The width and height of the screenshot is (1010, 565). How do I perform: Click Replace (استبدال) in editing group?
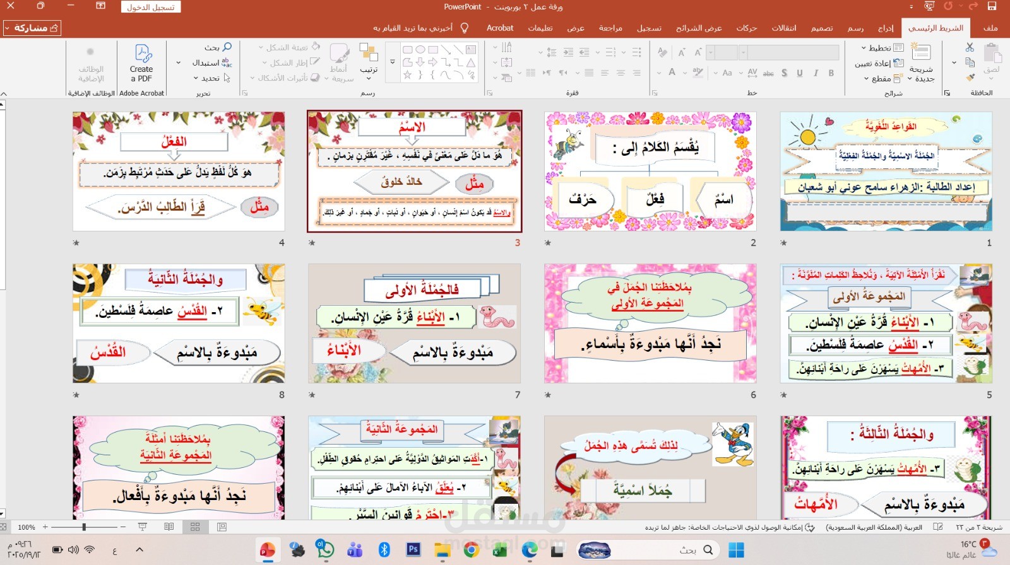click(x=213, y=62)
